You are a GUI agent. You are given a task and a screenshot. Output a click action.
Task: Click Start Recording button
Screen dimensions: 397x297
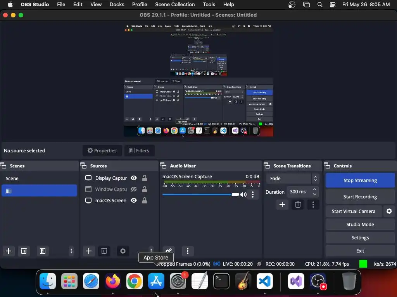(360, 197)
